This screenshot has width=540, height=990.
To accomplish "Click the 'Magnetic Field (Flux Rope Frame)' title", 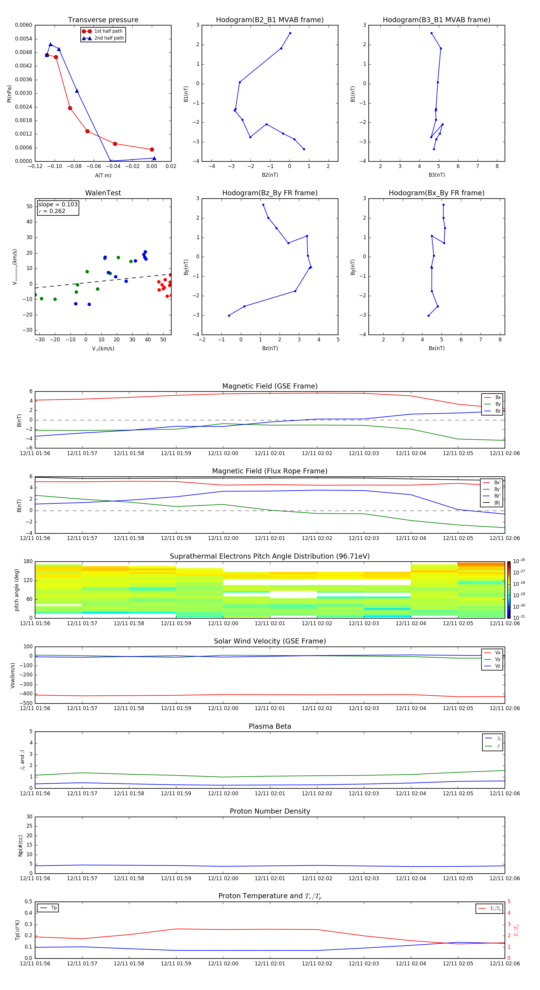I will [x=270, y=471].
